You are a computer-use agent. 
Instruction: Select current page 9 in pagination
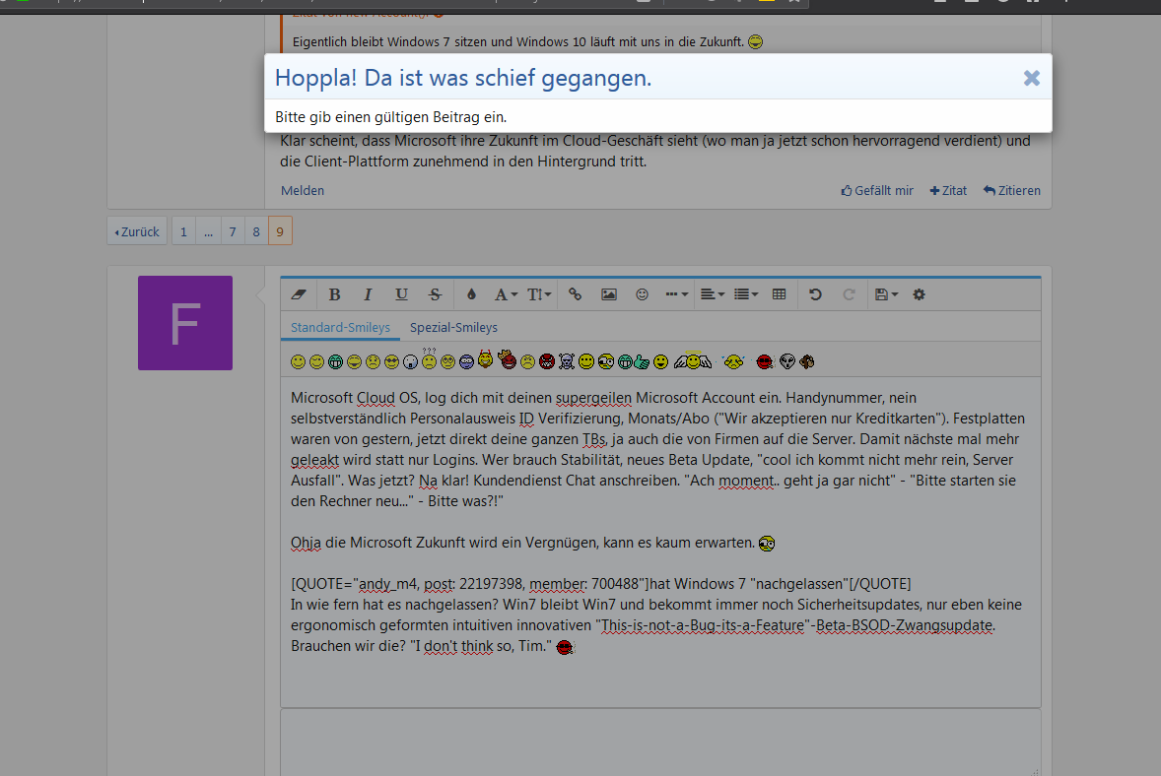pos(280,231)
